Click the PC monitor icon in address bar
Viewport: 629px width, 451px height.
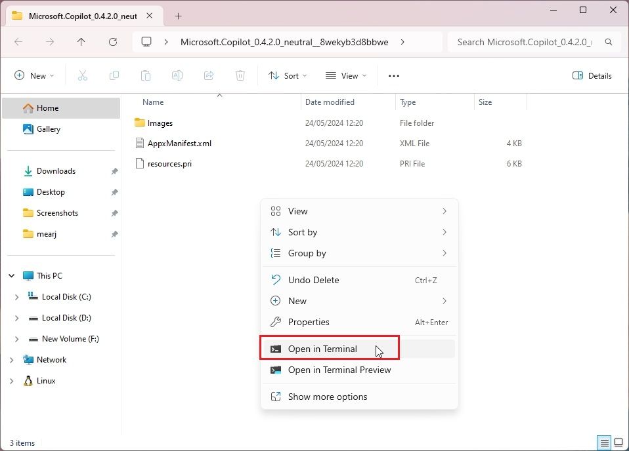[146, 42]
